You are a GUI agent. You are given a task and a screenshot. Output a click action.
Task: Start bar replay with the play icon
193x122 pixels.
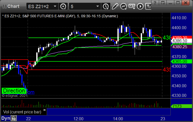tap(140, 6)
